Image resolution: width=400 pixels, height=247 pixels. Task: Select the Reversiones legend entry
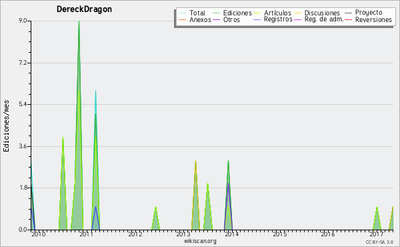click(368, 19)
